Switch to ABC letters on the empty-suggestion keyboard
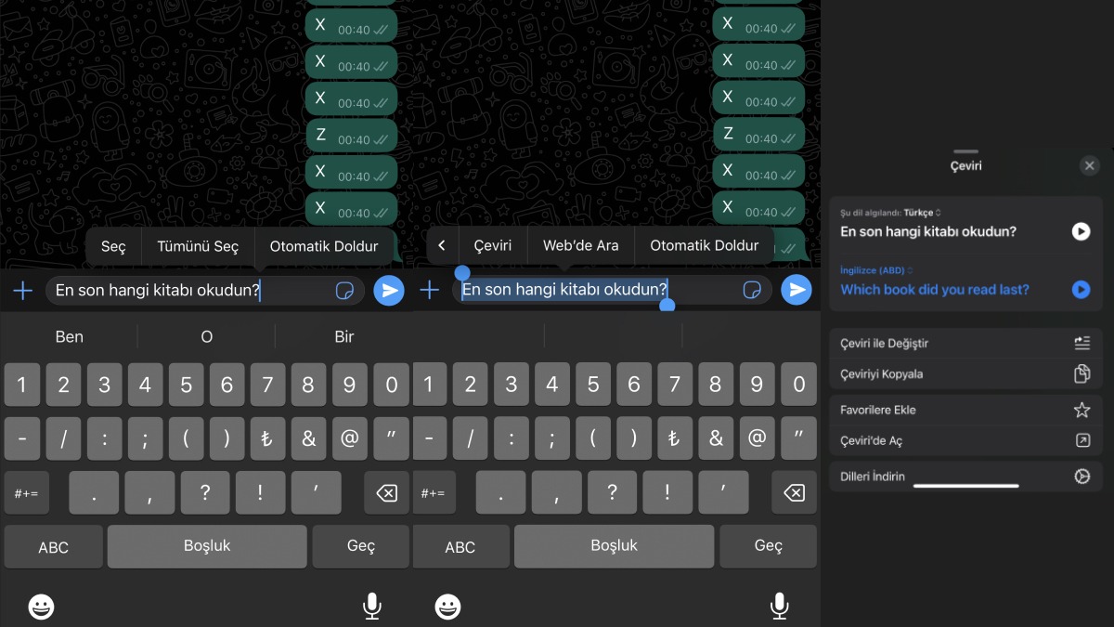 460,547
